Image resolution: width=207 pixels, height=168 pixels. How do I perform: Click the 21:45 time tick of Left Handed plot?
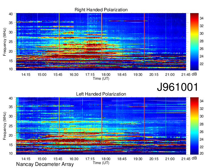click(186, 159)
